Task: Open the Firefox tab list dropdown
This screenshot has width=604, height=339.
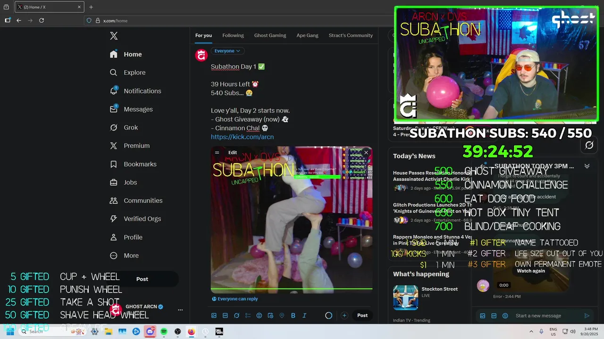Action: coord(6,7)
